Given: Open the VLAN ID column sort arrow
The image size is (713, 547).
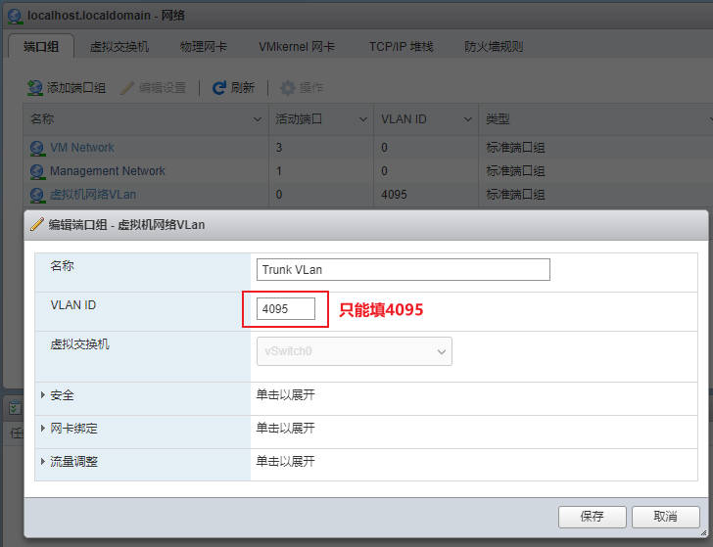Looking at the screenshot, I should click(x=466, y=119).
